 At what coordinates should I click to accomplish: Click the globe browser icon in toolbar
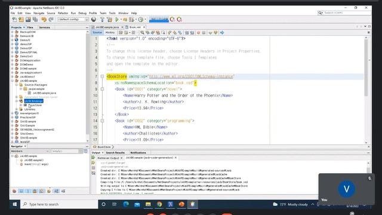coord(94,20)
